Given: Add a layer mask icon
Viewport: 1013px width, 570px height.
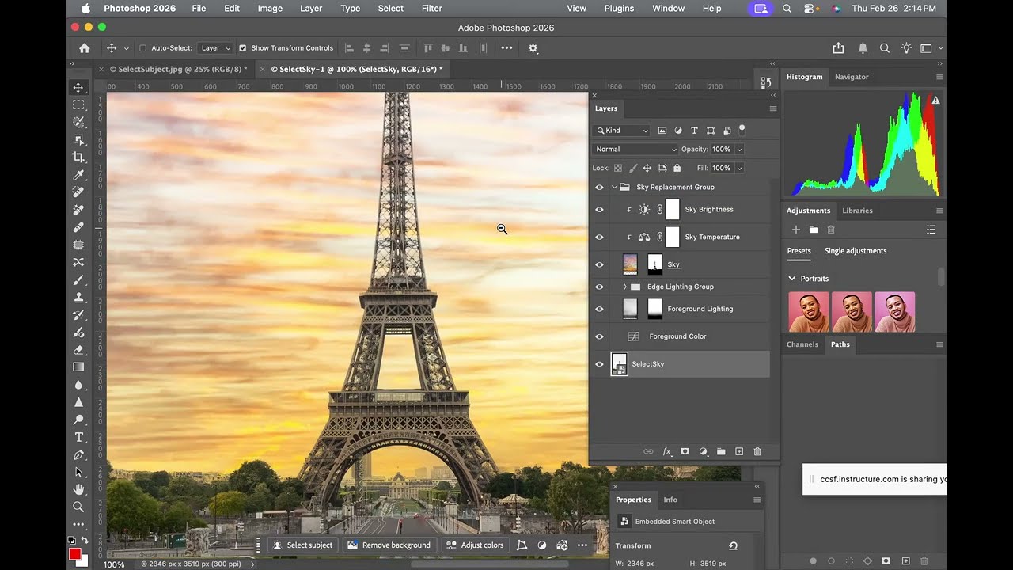Looking at the screenshot, I should [685, 451].
